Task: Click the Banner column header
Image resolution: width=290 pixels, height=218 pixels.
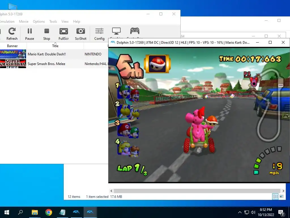Action: [x=12, y=46]
